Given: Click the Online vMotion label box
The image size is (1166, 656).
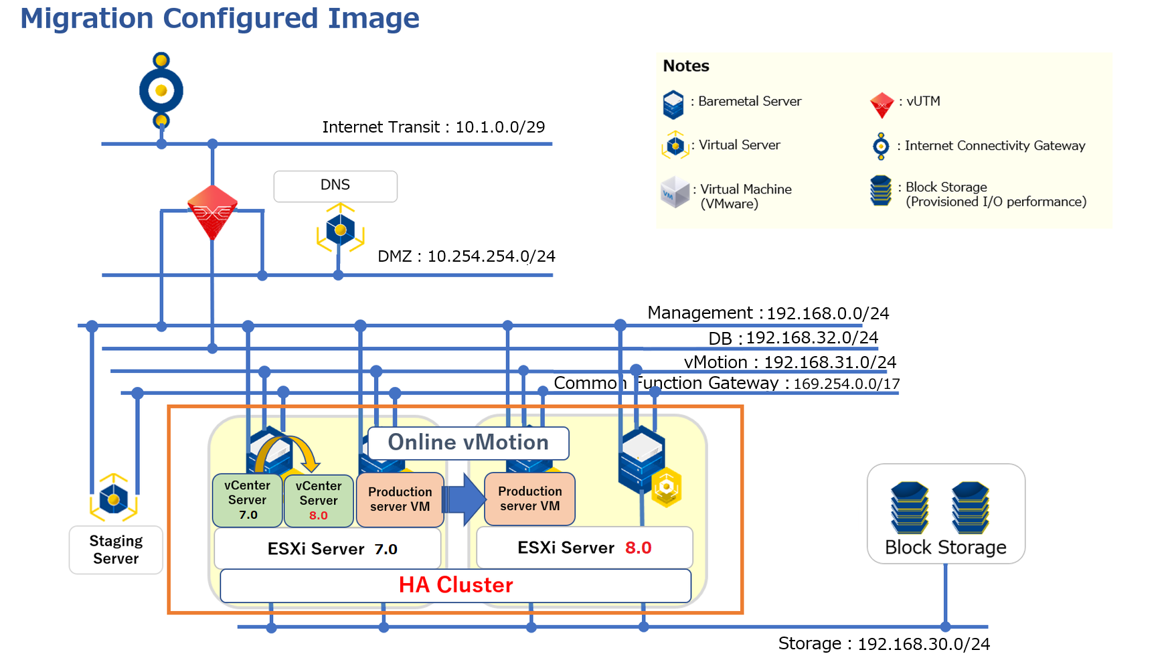Looking at the screenshot, I should (x=469, y=443).
